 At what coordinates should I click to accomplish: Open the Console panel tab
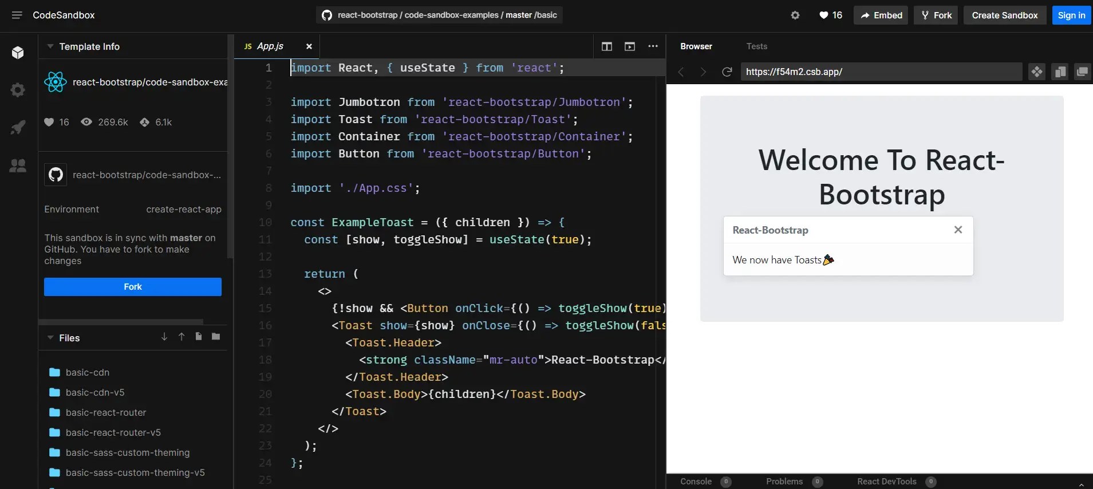pyautogui.click(x=705, y=482)
